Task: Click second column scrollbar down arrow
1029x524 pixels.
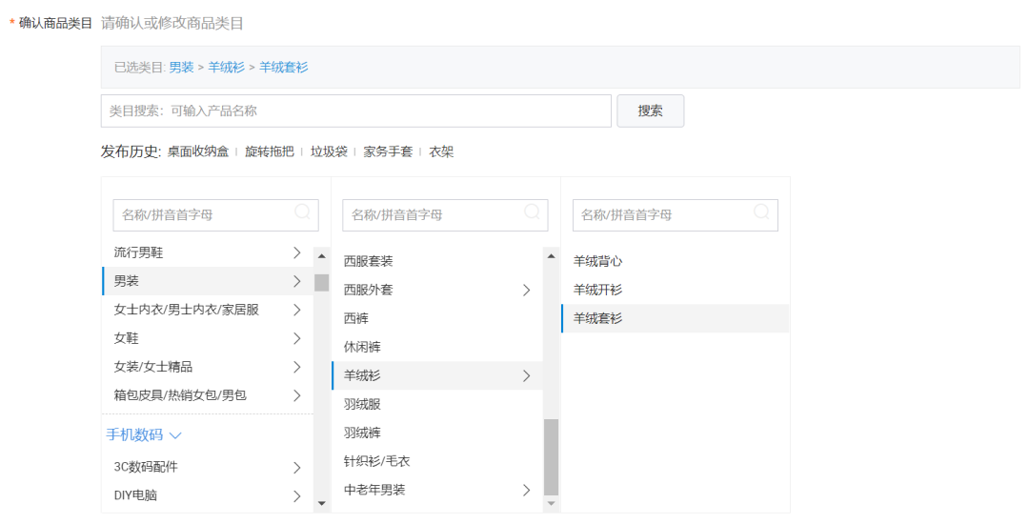Action: pos(552,504)
